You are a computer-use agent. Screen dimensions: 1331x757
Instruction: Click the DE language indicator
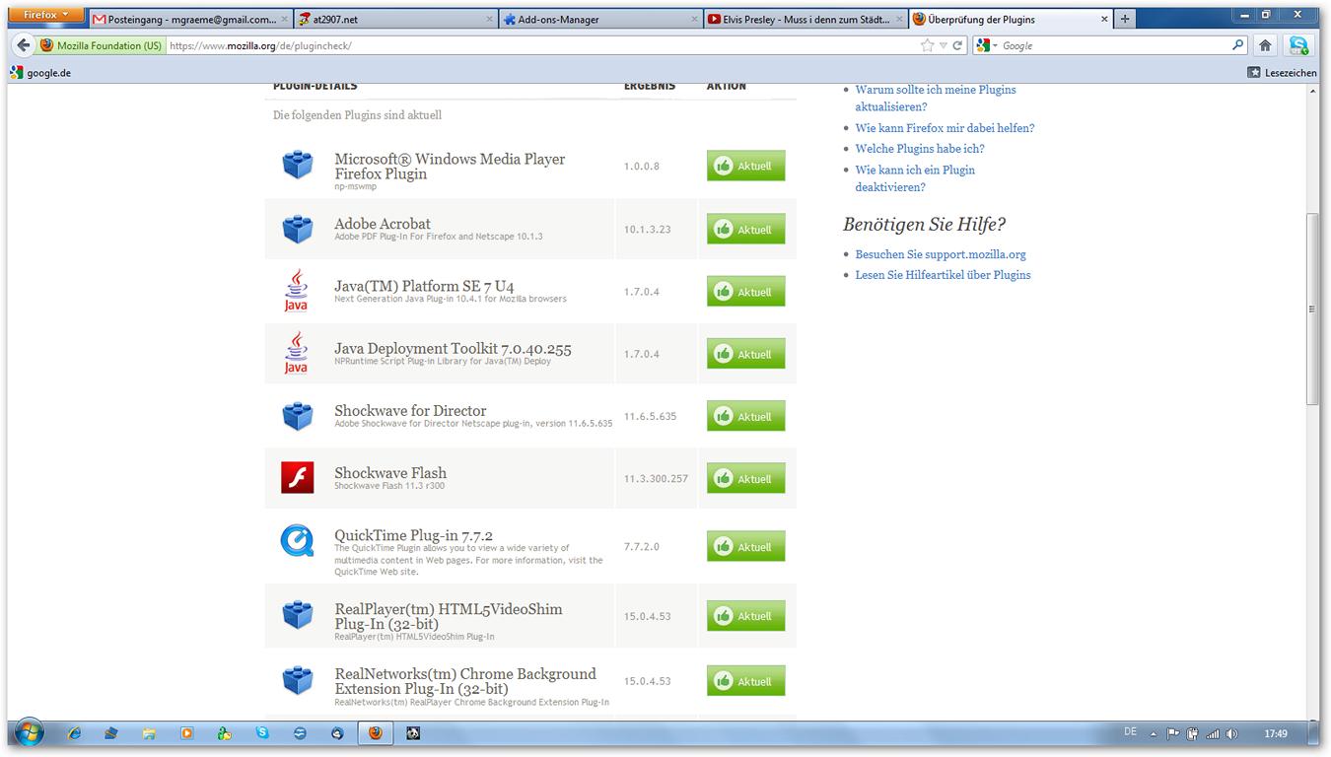pos(1130,732)
